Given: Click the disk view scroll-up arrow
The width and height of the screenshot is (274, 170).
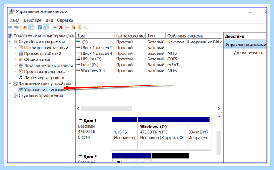Looking at the screenshot, I should click(x=219, y=117).
